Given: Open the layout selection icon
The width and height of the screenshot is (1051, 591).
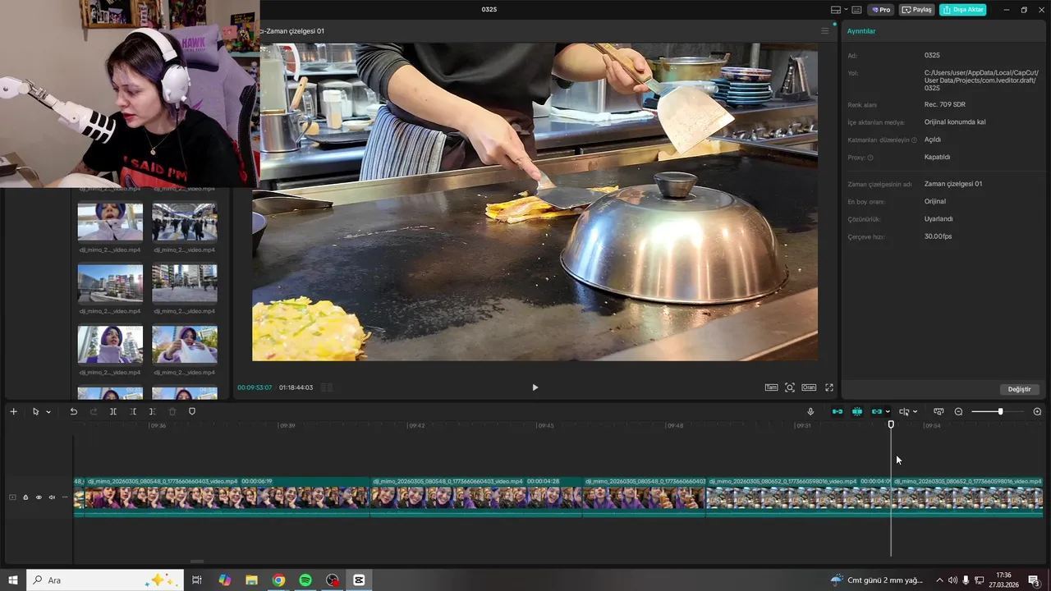Looking at the screenshot, I should (x=836, y=10).
